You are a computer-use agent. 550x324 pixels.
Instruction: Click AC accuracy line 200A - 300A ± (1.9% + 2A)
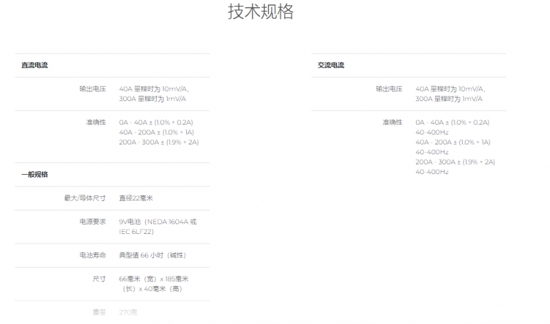pos(455,162)
